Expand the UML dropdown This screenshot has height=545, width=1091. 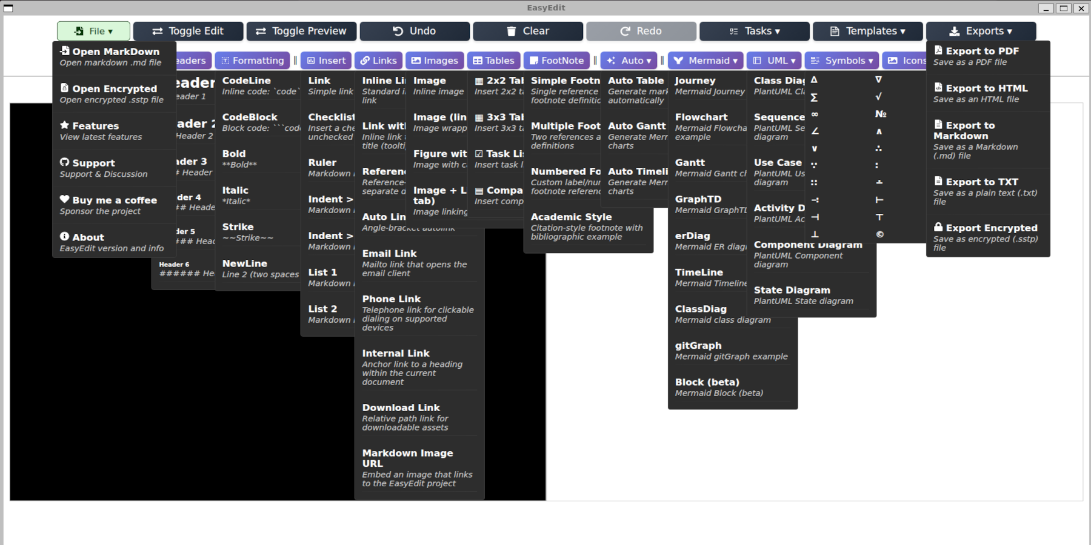[774, 61]
